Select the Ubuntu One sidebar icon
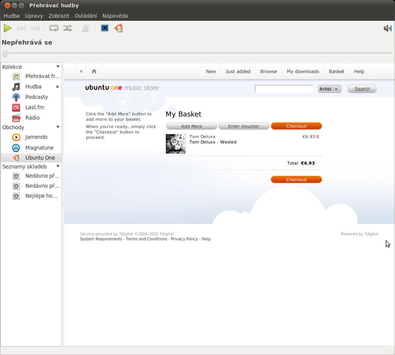This screenshot has height=355, width=395. [16, 158]
